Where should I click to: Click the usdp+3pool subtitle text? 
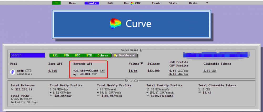(24, 74)
